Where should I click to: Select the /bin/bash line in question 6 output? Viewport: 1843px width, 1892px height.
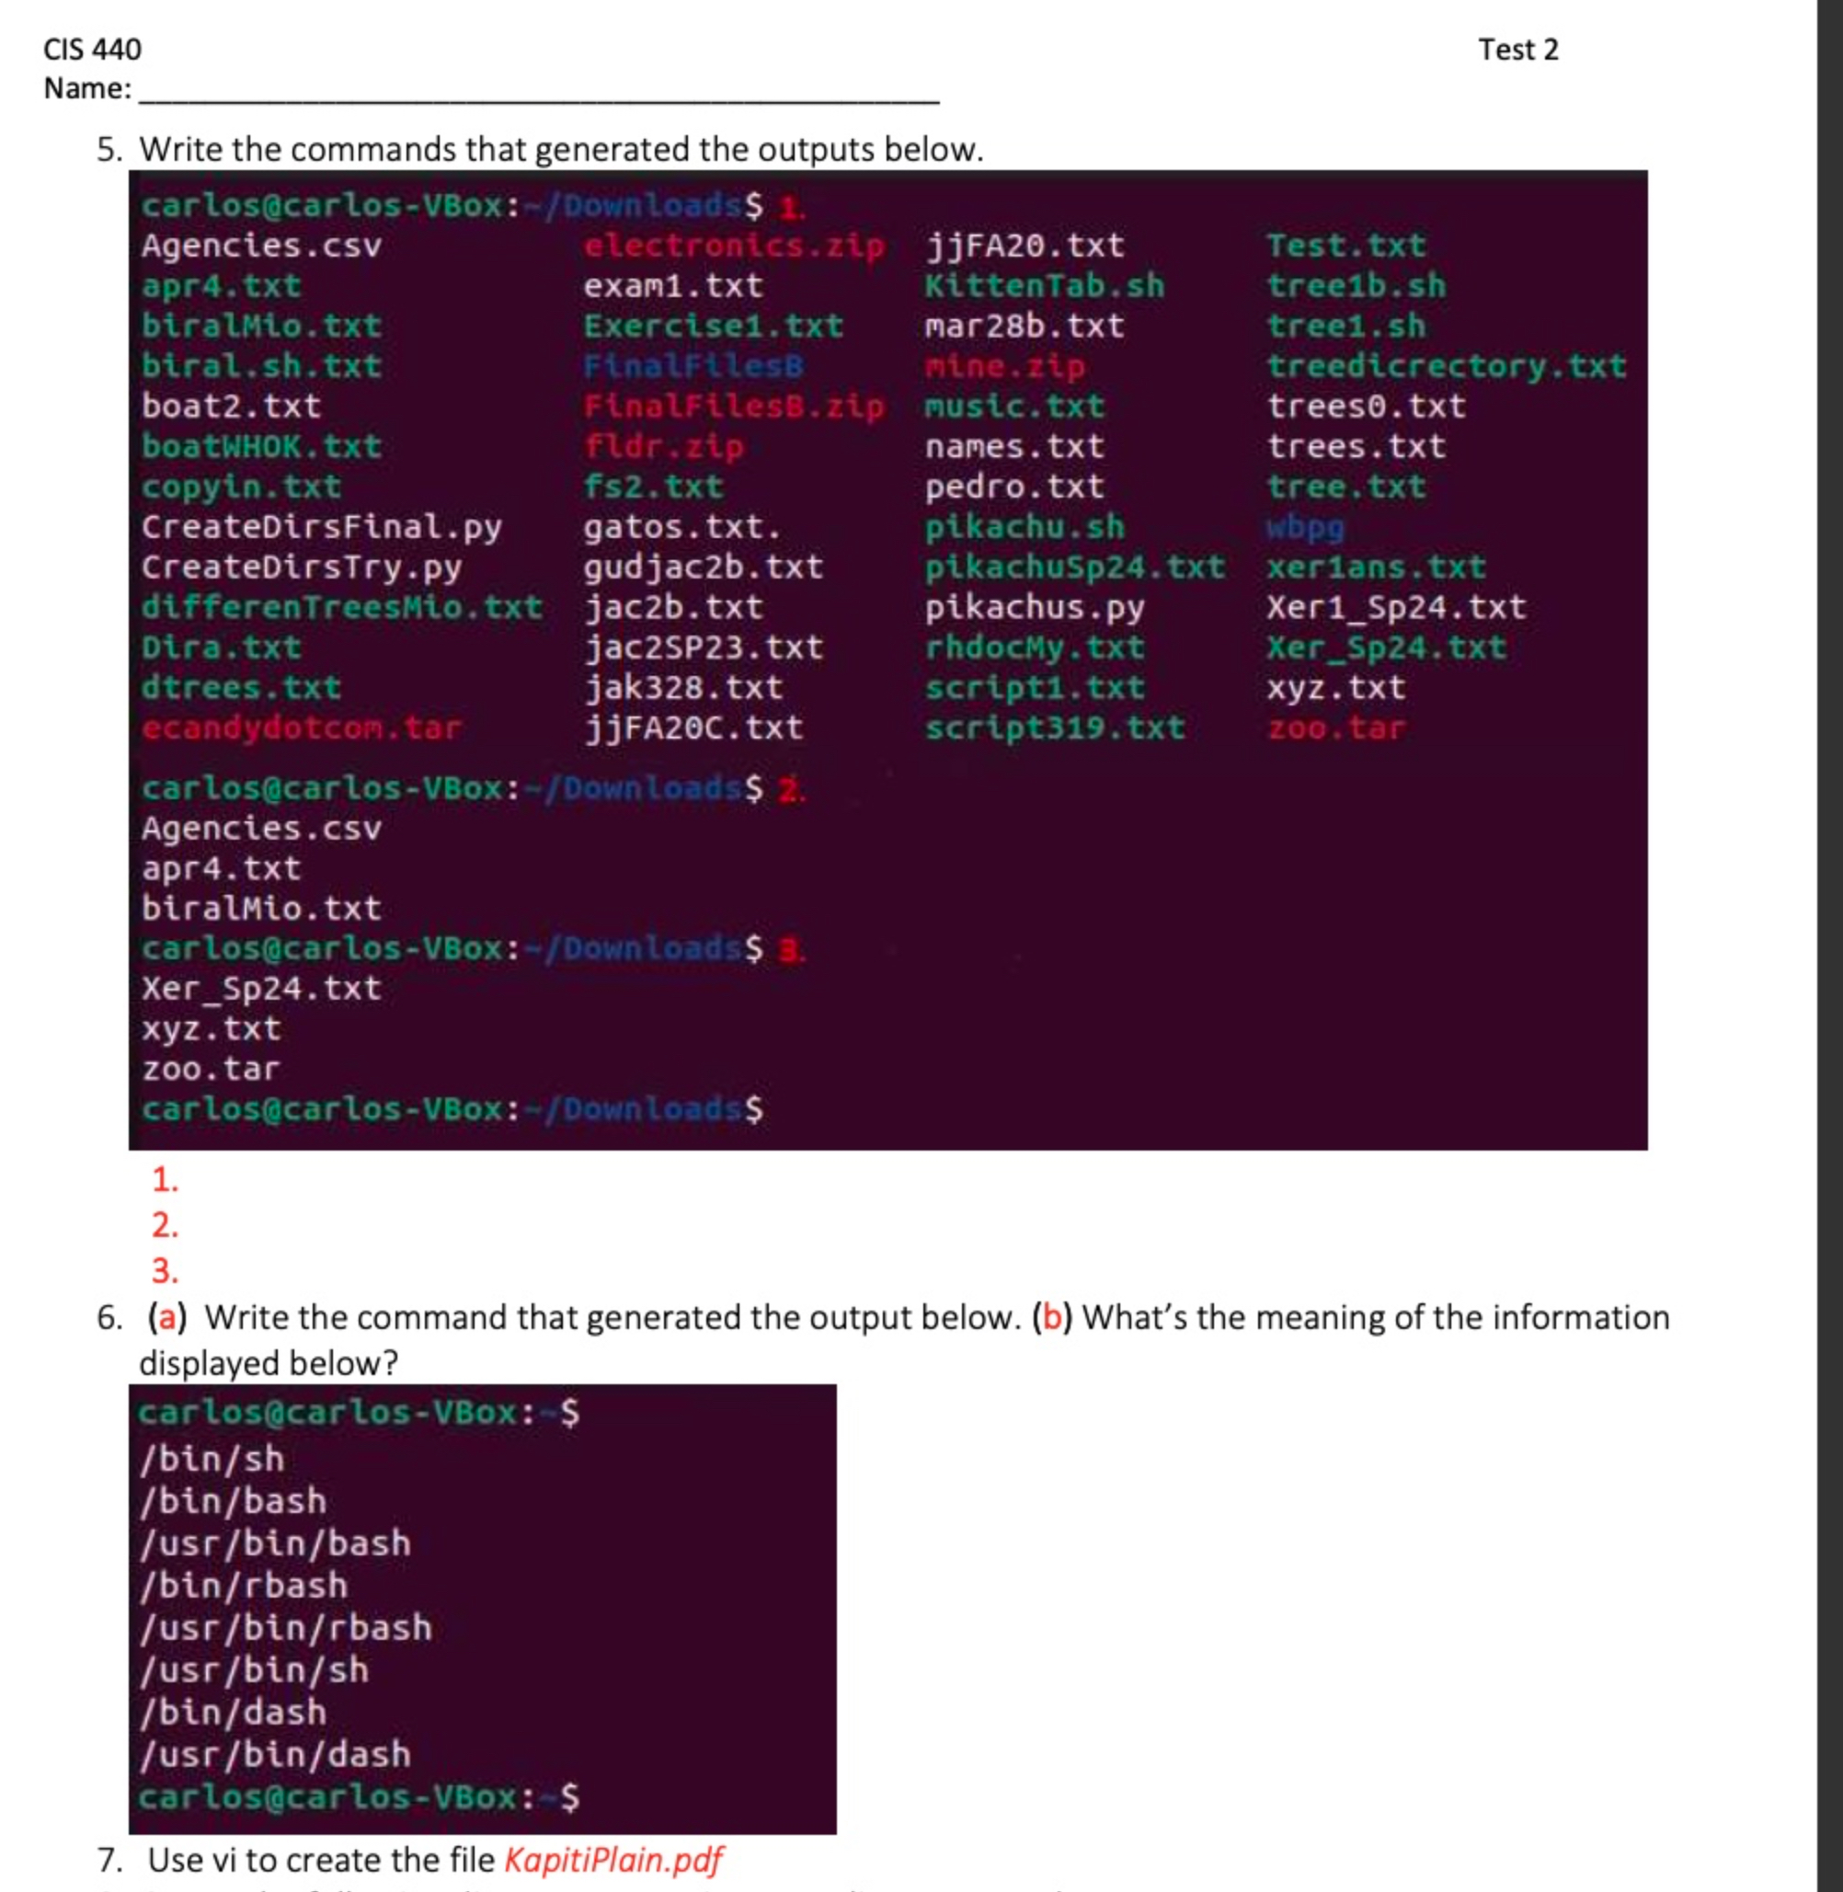point(235,1501)
